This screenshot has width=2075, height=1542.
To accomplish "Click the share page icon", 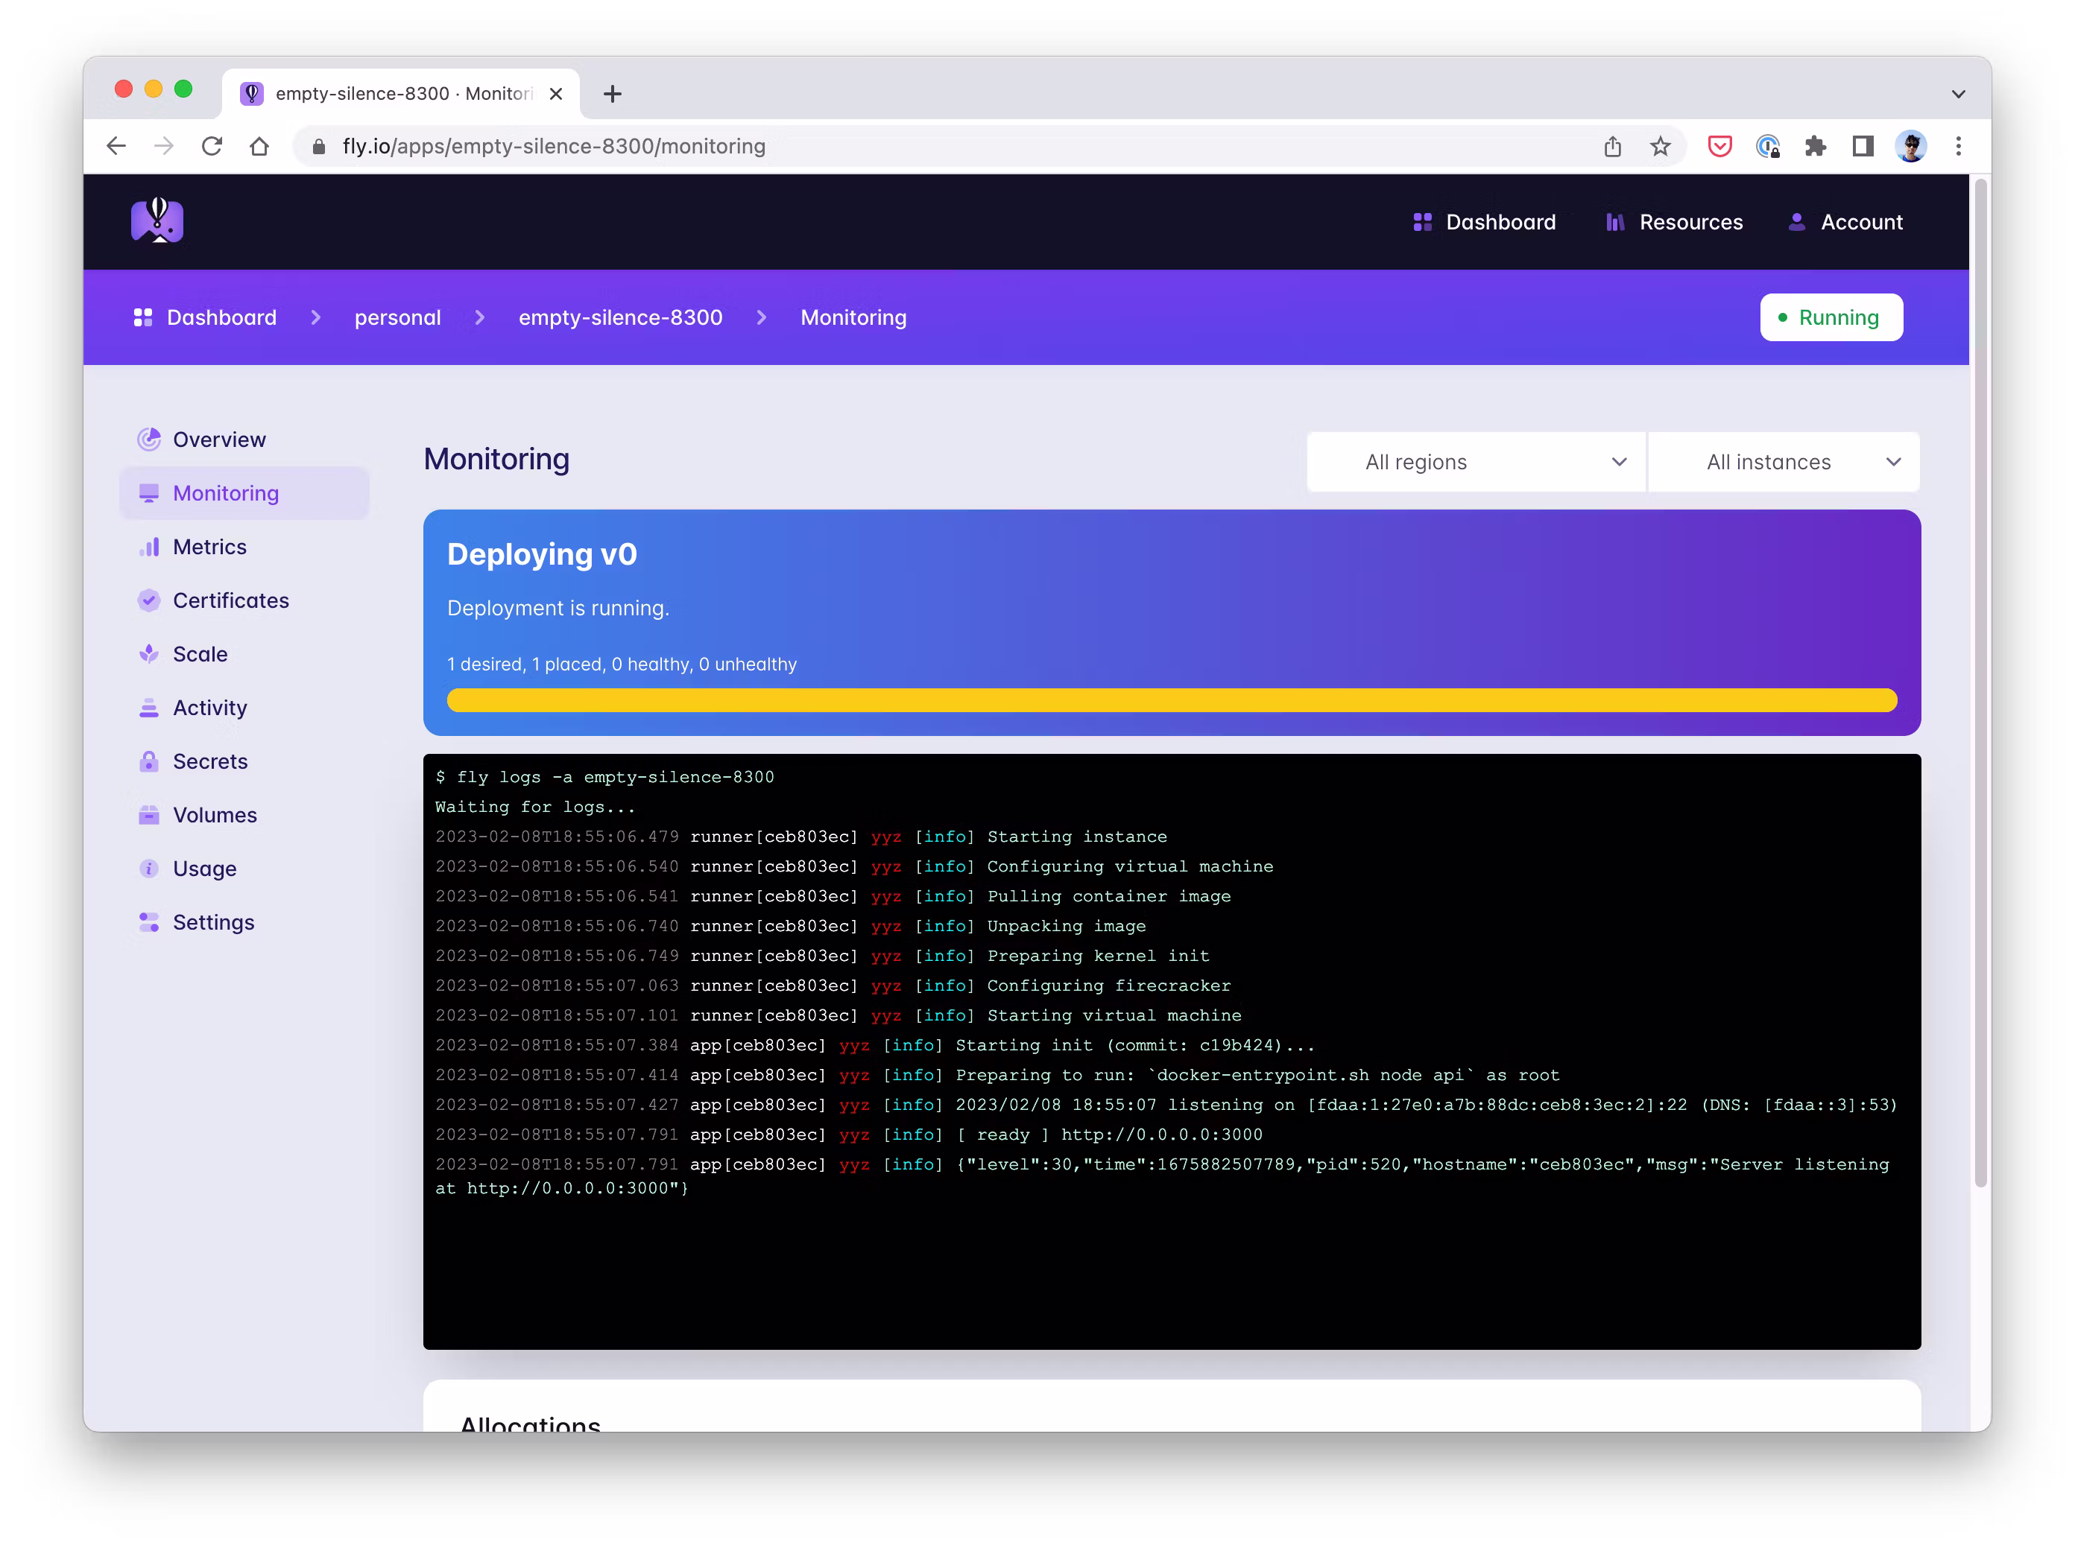I will [x=1612, y=147].
